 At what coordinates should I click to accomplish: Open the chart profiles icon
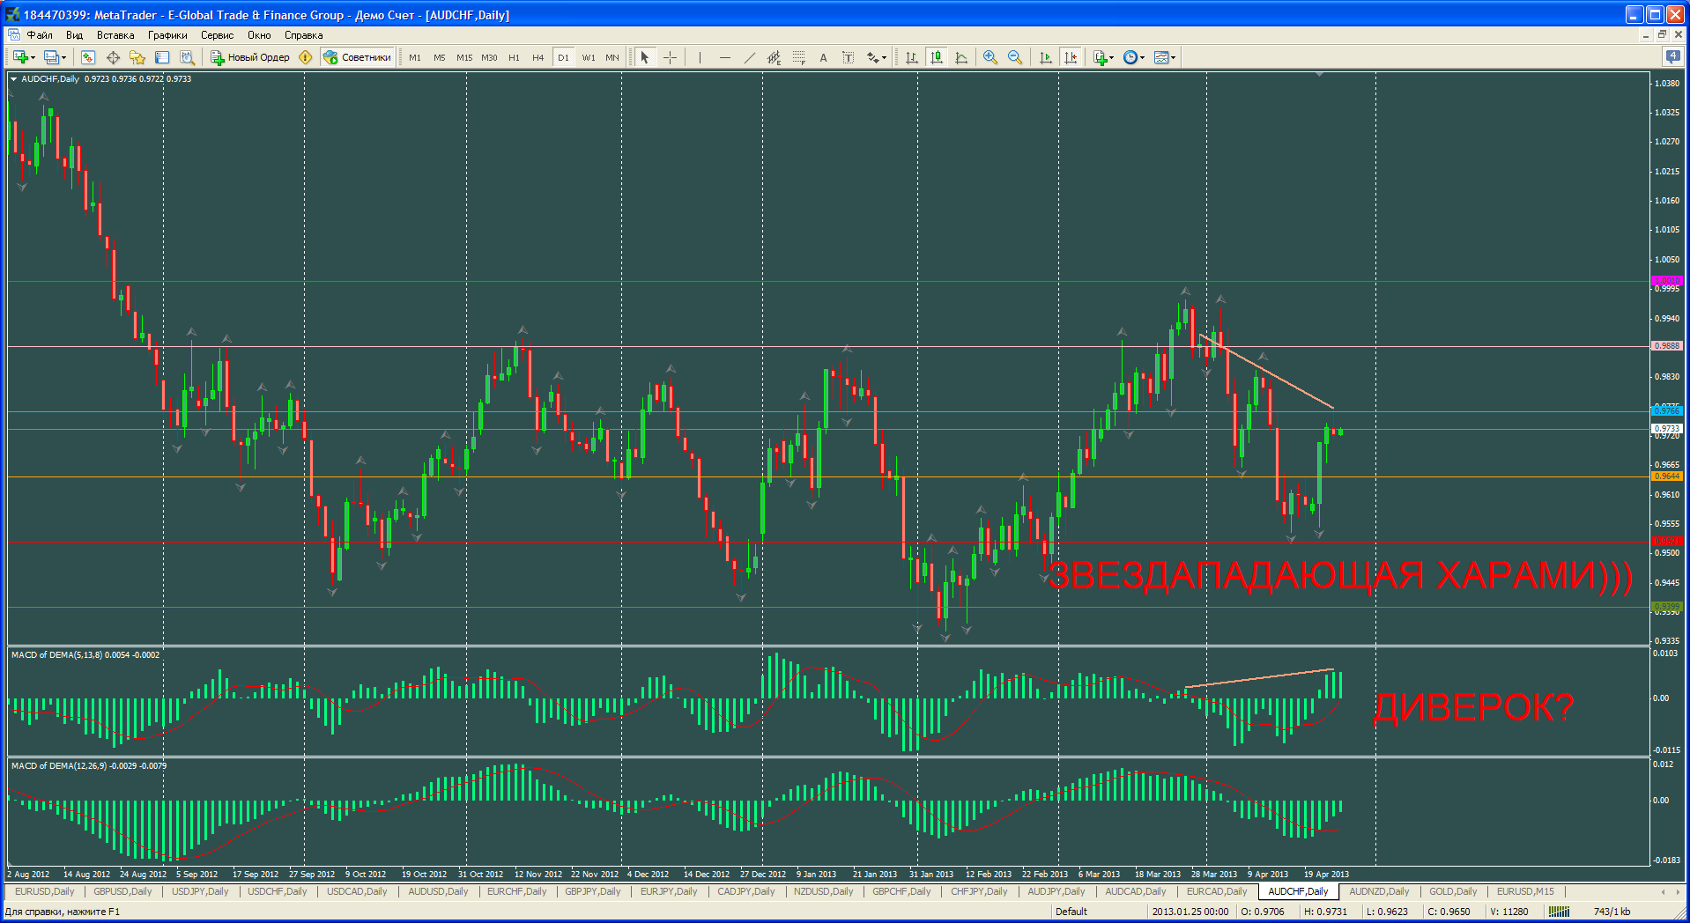(x=51, y=57)
